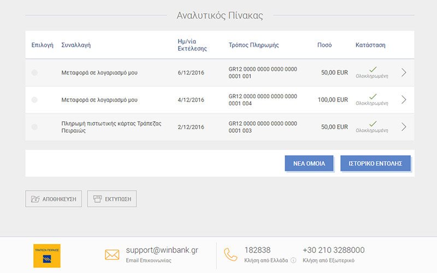
Task: Click info icon next to Κλήση από Ελλάδα
Action: (x=293, y=260)
